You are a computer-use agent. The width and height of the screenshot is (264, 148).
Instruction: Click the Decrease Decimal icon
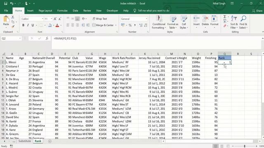pyautogui.click(x=146, y=25)
